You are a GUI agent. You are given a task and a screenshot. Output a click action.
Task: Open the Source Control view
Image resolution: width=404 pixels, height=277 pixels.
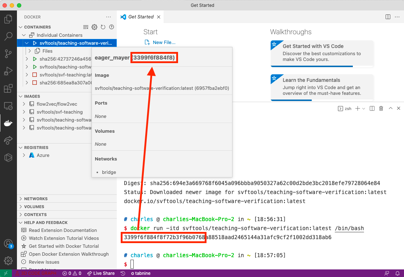pyautogui.click(x=8, y=54)
